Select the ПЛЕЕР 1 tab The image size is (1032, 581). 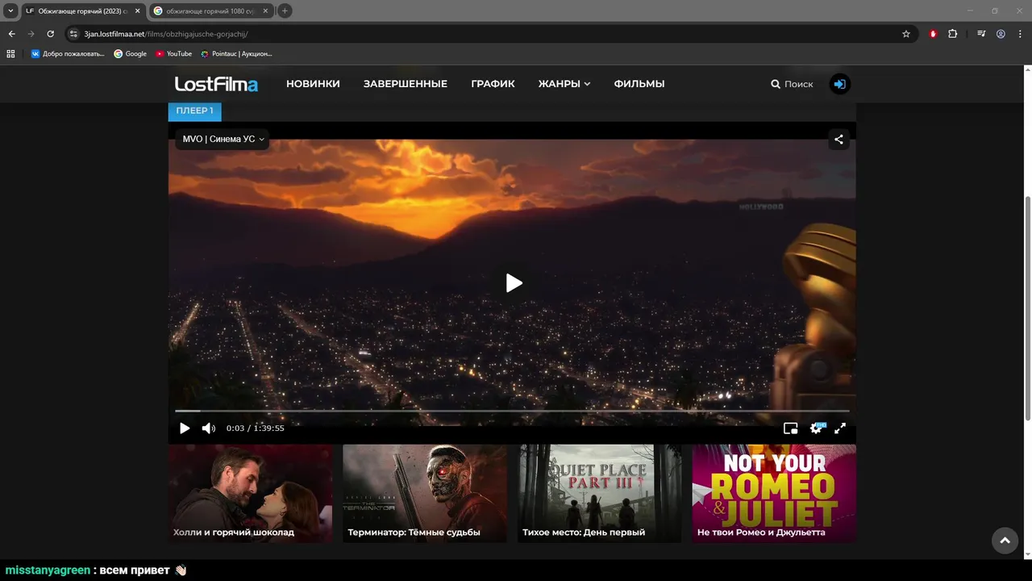pyautogui.click(x=194, y=111)
